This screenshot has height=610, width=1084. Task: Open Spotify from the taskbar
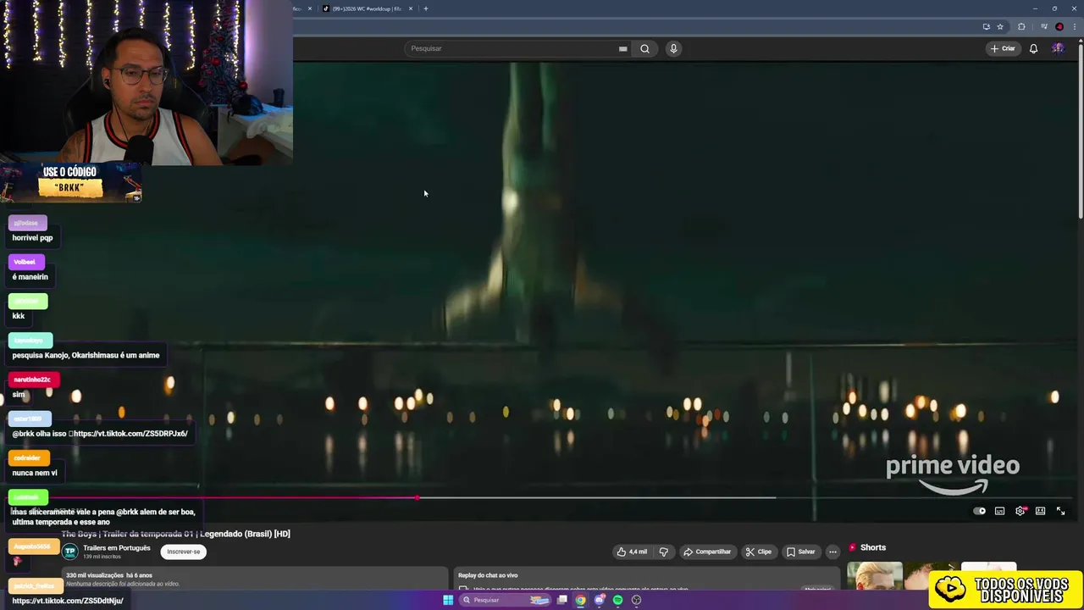pyautogui.click(x=617, y=600)
